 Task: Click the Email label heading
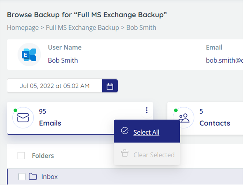[x=214, y=47]
